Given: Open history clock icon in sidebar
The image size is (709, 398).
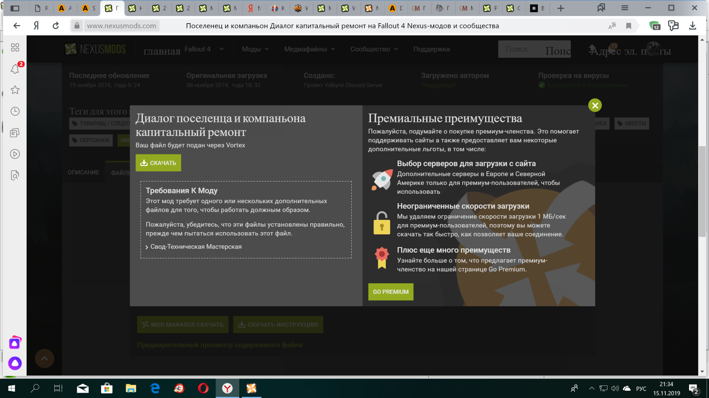Looking at the screenshot, I should pos(15,111).
